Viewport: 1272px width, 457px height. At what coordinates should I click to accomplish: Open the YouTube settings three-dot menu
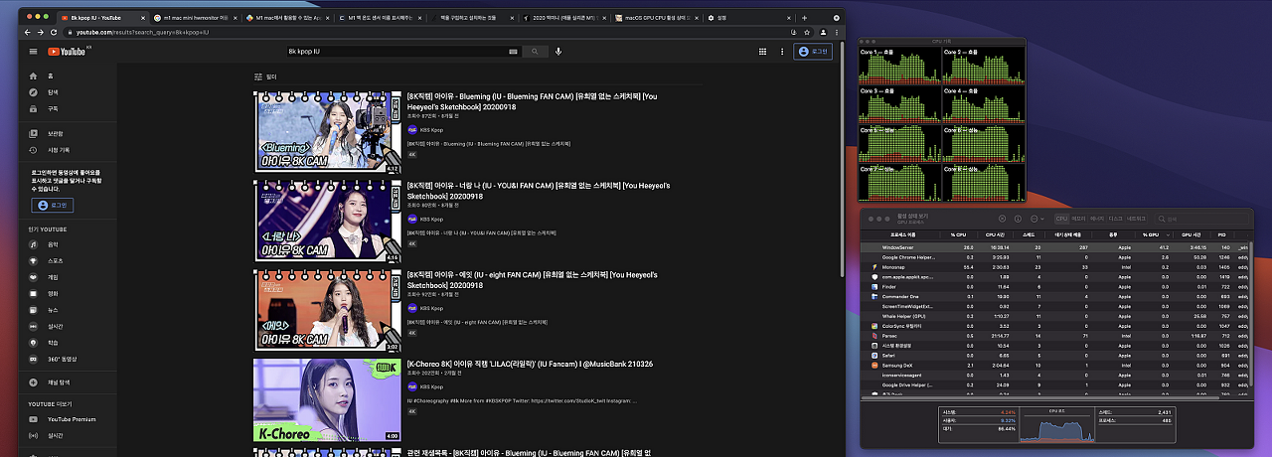782,51
